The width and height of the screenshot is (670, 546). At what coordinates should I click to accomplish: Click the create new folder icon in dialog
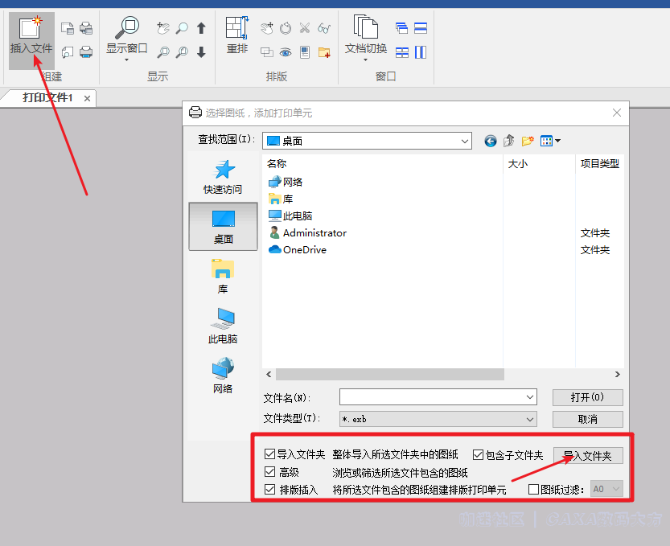pyautogui.click(x=528, y=141)
